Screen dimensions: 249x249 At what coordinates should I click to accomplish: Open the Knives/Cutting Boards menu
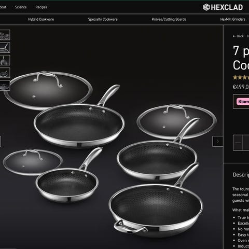(x=169, y=19)
